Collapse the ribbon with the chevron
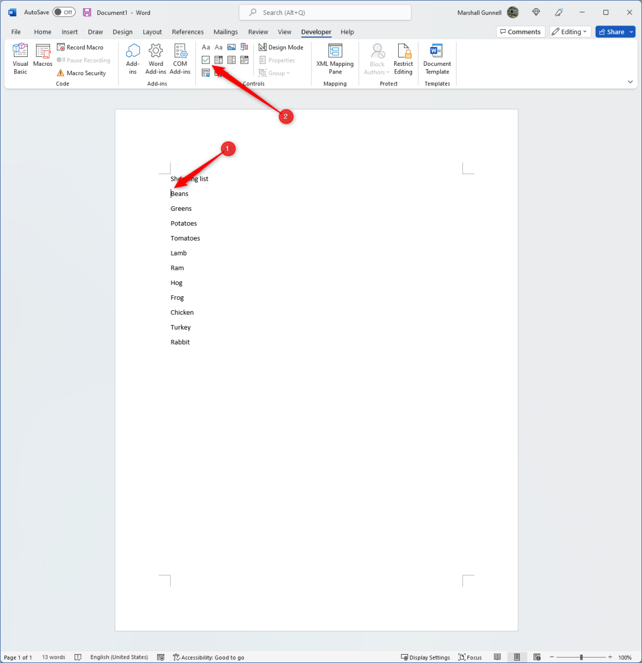The width and height of the screenshot is (642, 663). [630, 81]
